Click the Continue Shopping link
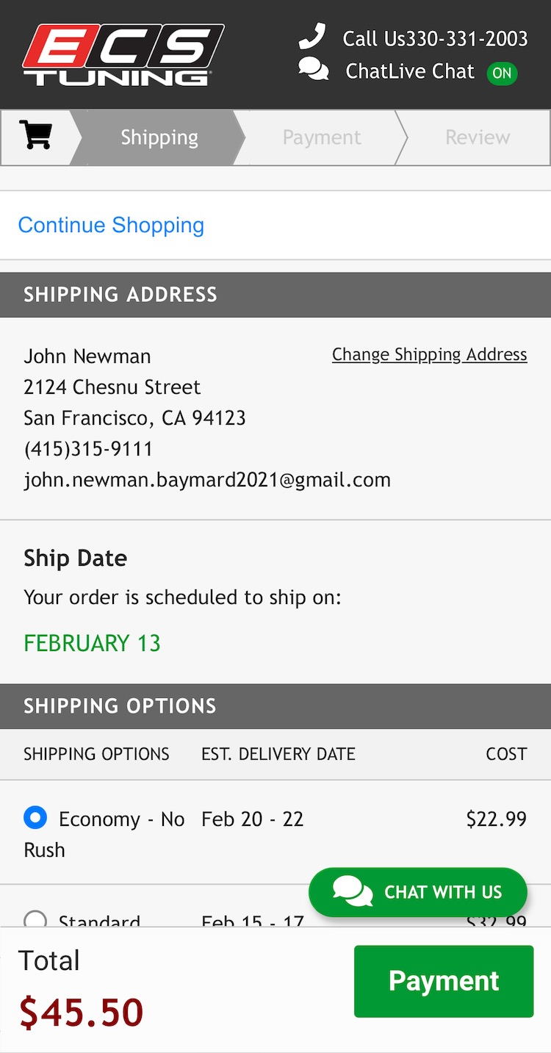551x1053 pixels. point(111,225)
